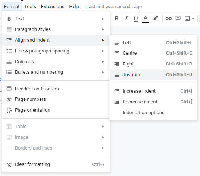Click the insert link icon
Screen dimensions: 200x176
[x=169, y=19]
